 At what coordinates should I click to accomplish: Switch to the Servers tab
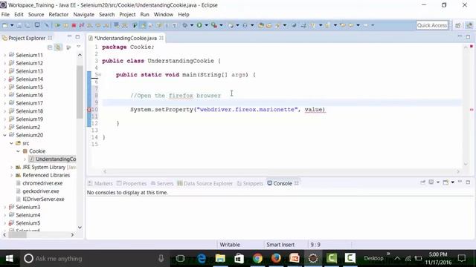click(x=162, y=183)
